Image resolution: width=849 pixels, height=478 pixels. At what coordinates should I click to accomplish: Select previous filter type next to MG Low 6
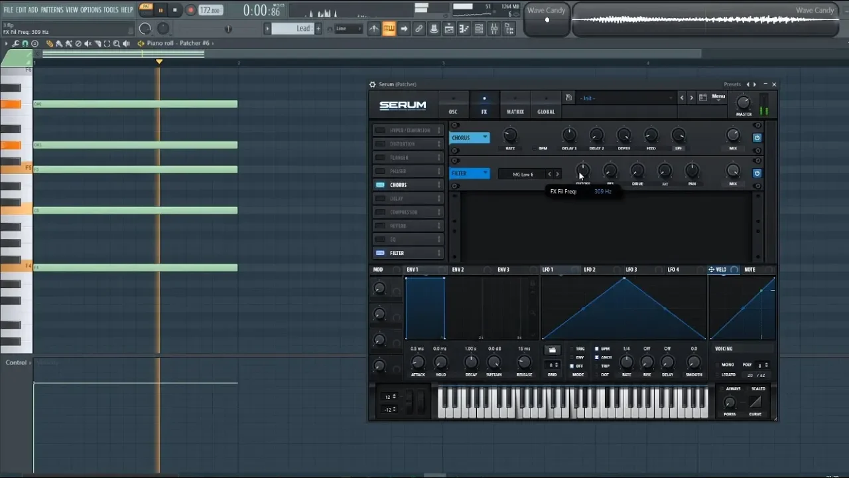click(549, 174)
